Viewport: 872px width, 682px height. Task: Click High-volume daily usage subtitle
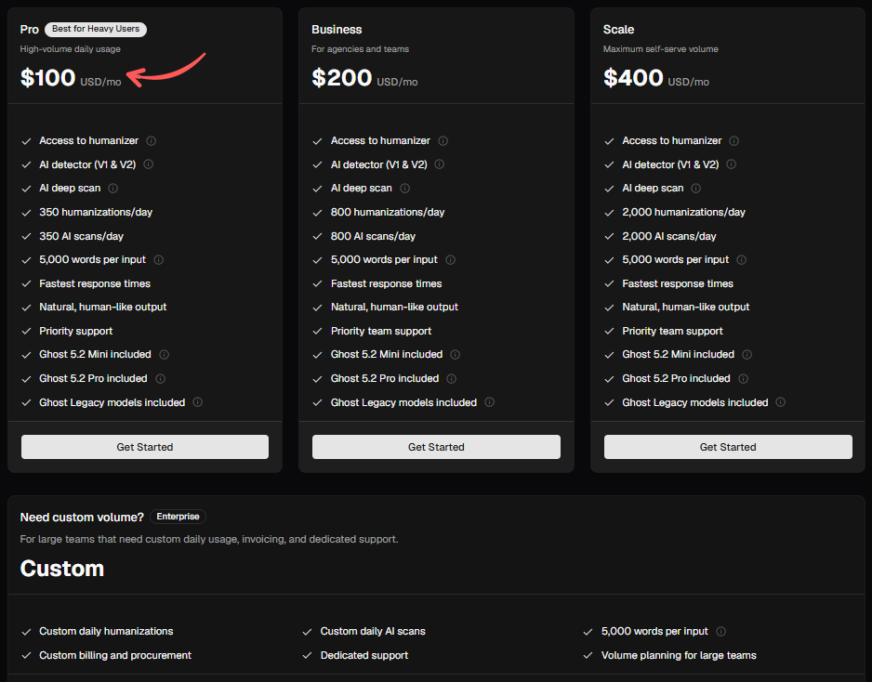click(70, 49)
